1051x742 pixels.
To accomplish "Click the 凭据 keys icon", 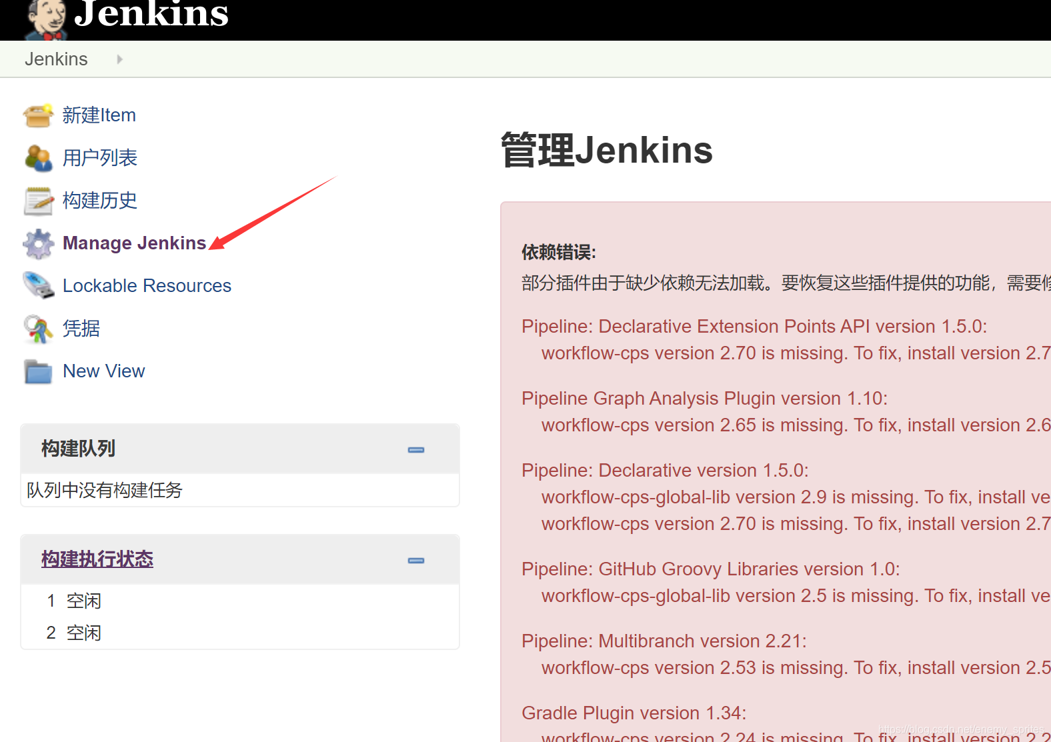I will [x=38, y=329].
